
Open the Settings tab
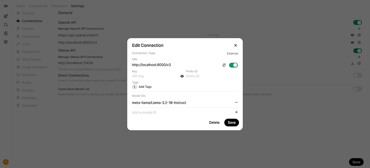(77, 6)
